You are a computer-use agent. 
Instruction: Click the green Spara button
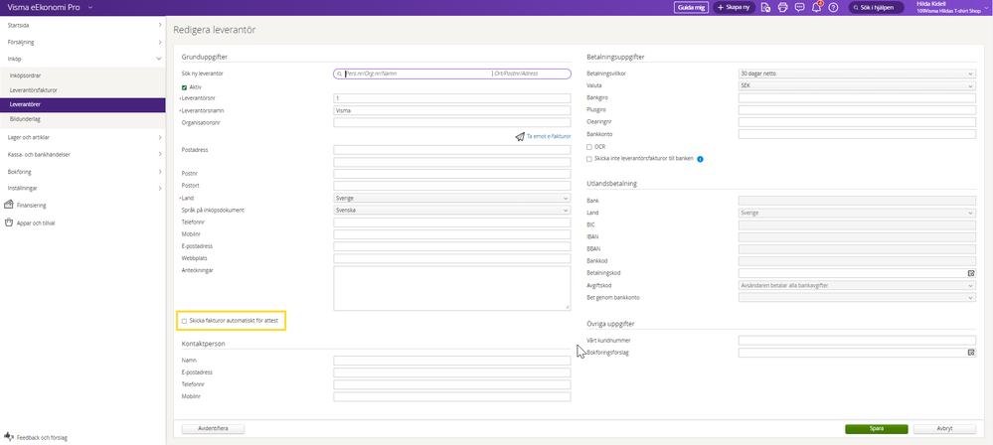pyautogui.click(x=876, y=429)
